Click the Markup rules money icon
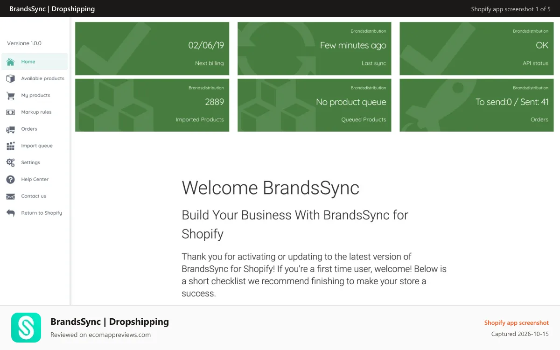 pyautogui.click(x=11, y=112)
